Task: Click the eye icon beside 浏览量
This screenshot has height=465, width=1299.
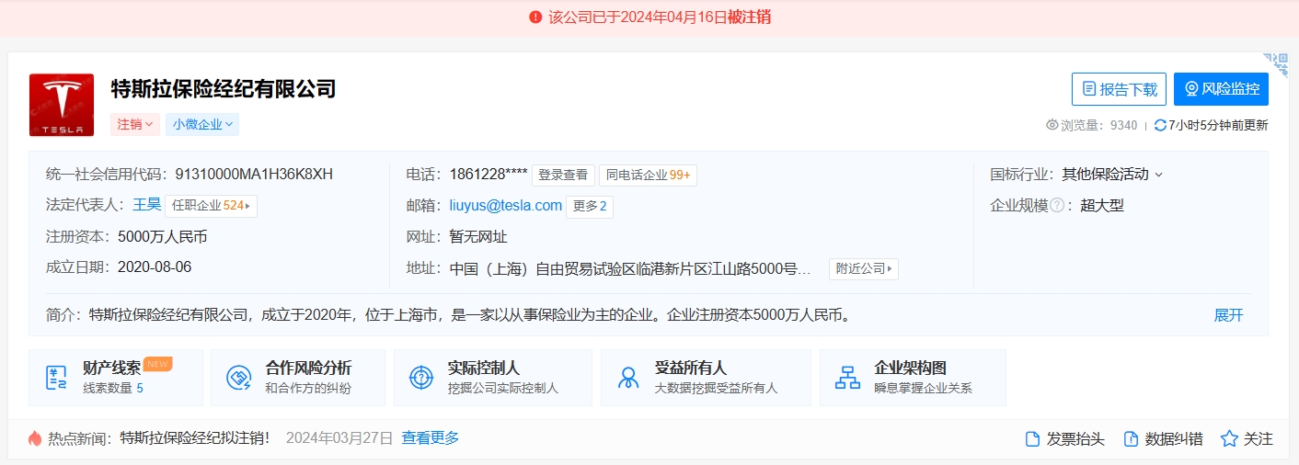Action: [1052, 125]
